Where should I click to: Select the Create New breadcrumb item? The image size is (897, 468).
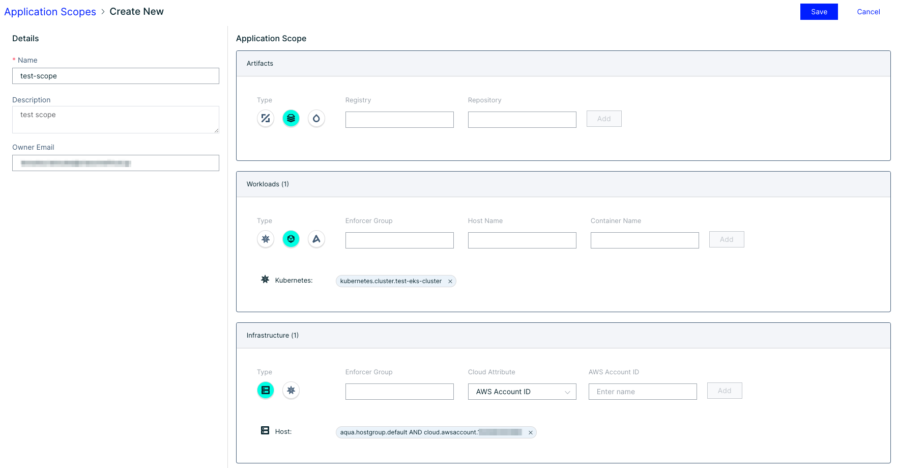(136, 11)
